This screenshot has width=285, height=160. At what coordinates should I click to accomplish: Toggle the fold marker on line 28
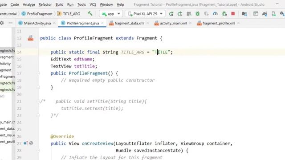pos(38,150)
